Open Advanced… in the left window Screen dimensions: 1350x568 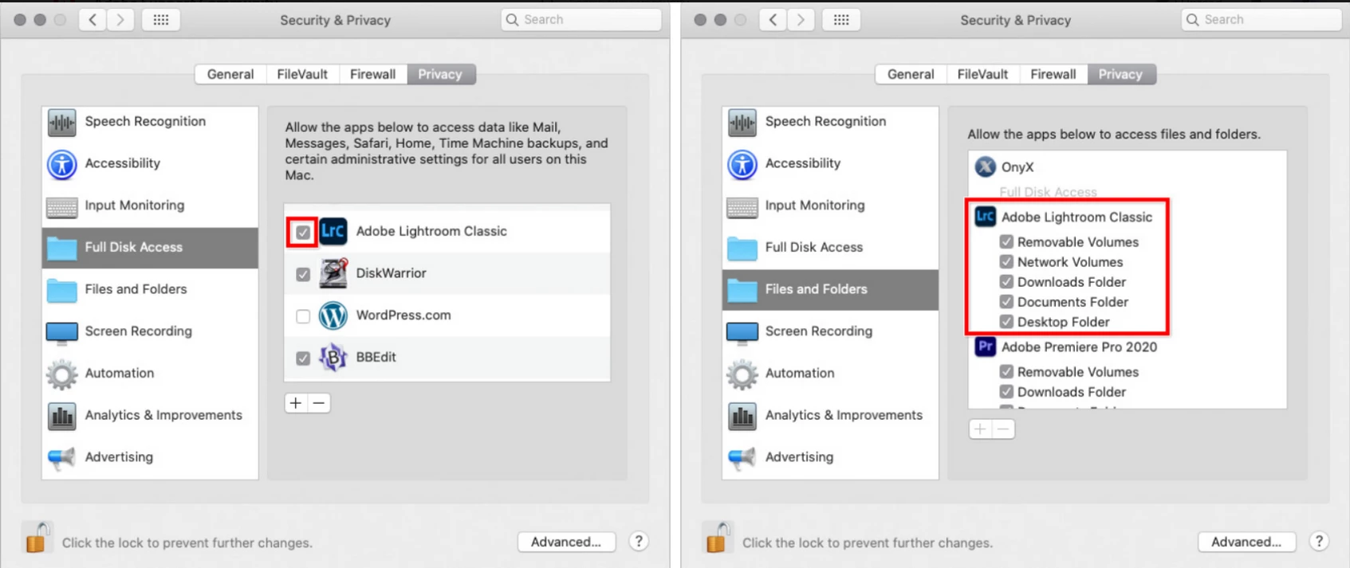(566, 542)
